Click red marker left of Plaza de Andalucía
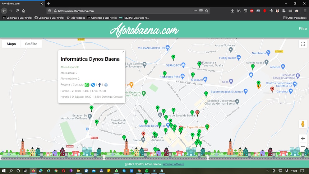Viewport: 309px width, 174px height. (x=143, y=134)
